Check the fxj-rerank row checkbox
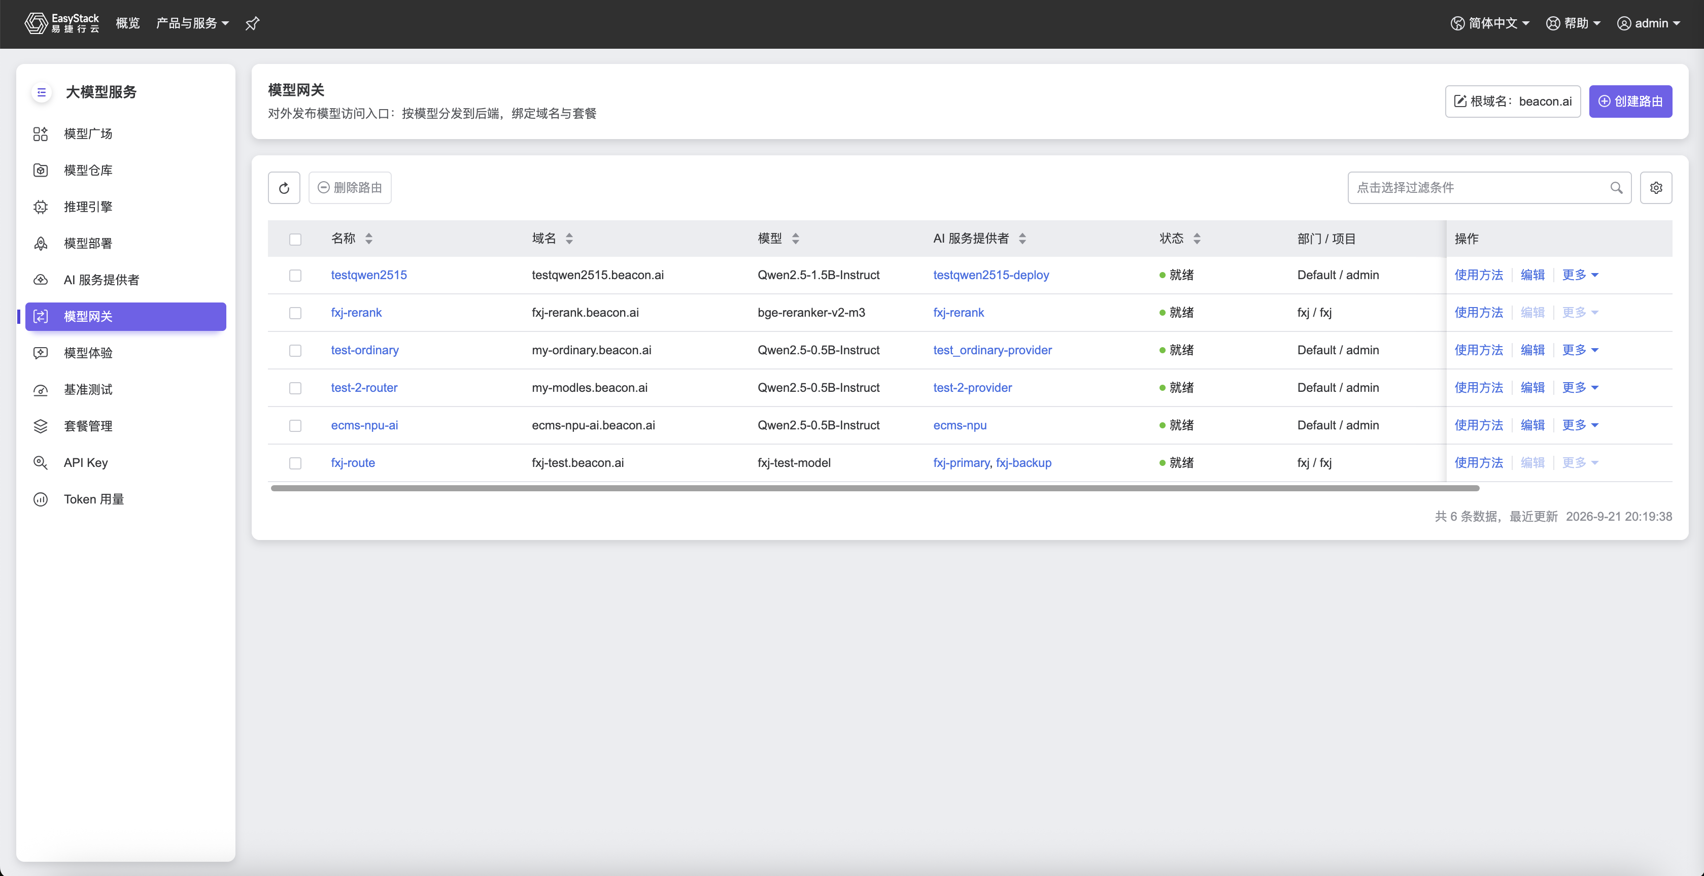 [295, 313]
